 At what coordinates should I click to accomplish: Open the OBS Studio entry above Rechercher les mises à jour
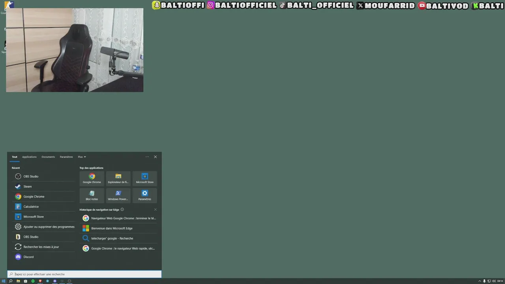[x=43, y=237]
